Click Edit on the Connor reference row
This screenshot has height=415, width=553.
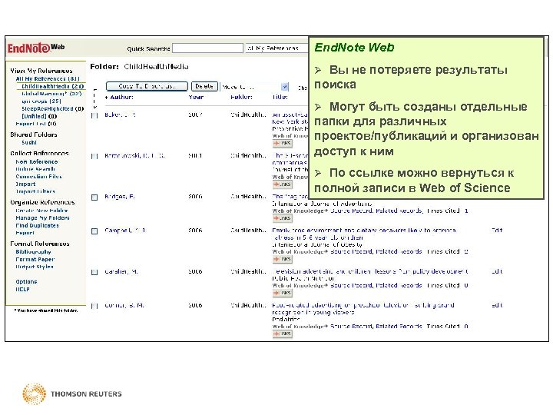click(x=497, y=306)
